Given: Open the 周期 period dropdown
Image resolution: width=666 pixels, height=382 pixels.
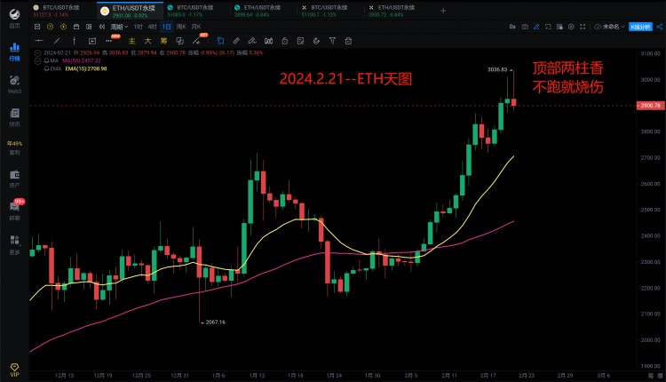Looking at the screenshot, I should coord(119,27).
